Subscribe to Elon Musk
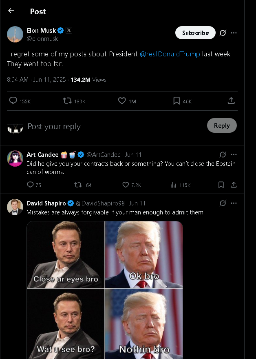 195,33
